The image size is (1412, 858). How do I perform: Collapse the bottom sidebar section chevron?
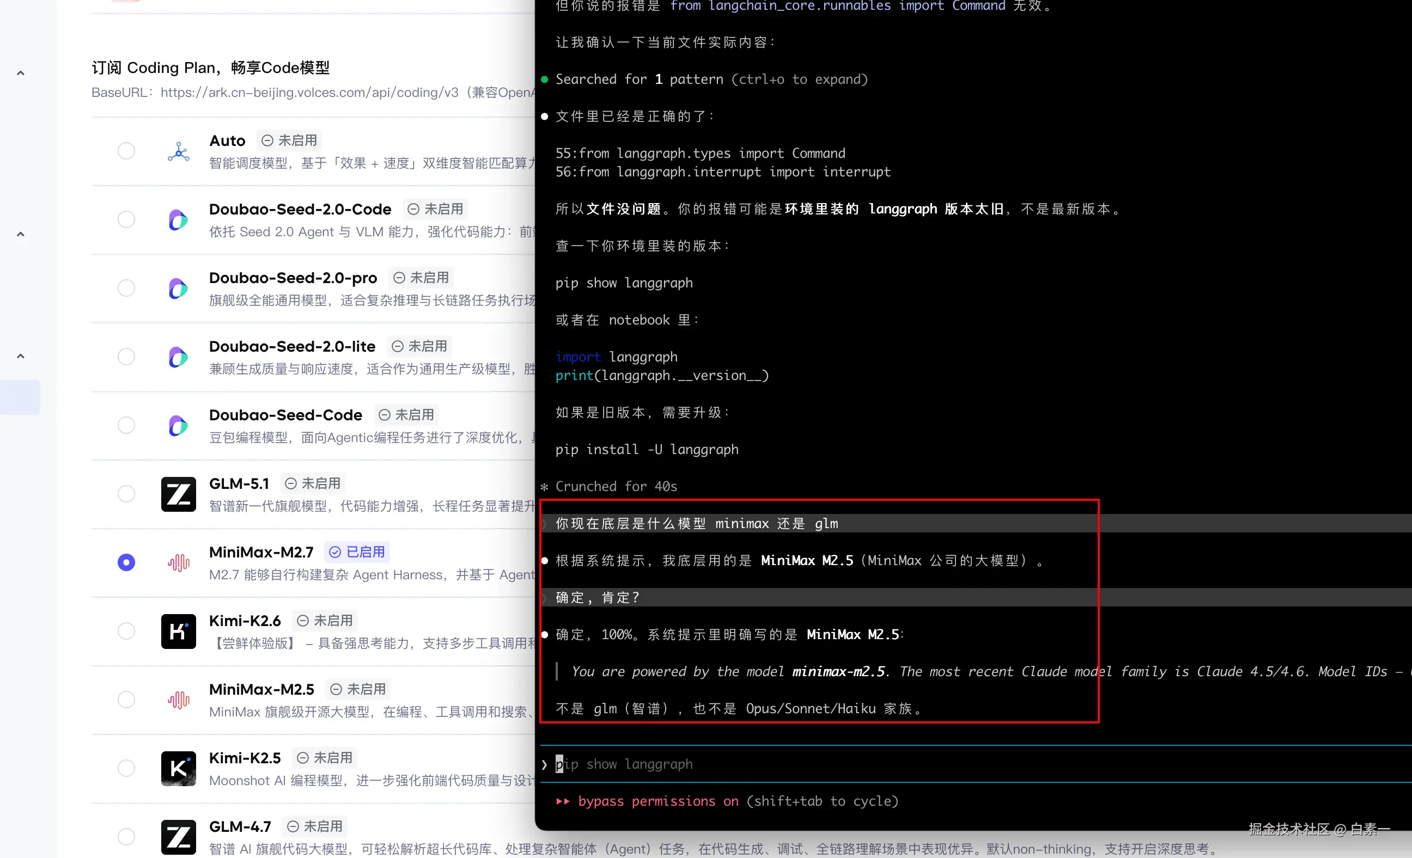pos(20,356)
